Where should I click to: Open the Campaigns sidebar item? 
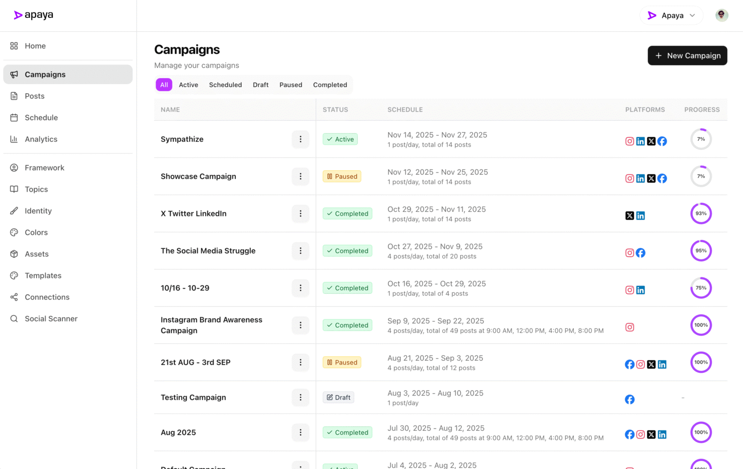tap(45, 74)
